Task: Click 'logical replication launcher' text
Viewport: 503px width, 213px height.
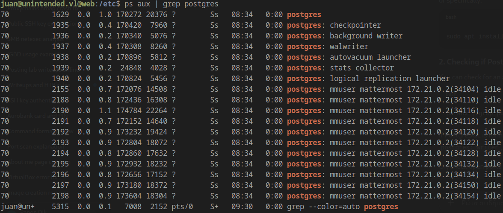Action: pyautogui.click(x=390, y=79)
